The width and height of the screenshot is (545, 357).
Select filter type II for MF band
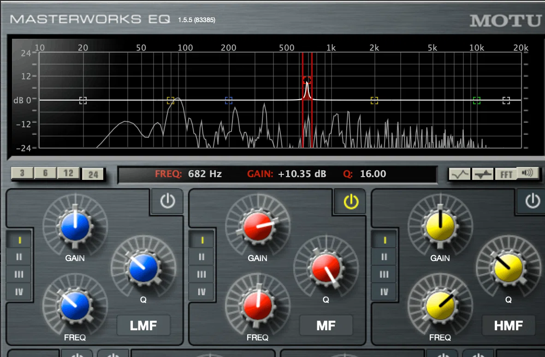202,257
